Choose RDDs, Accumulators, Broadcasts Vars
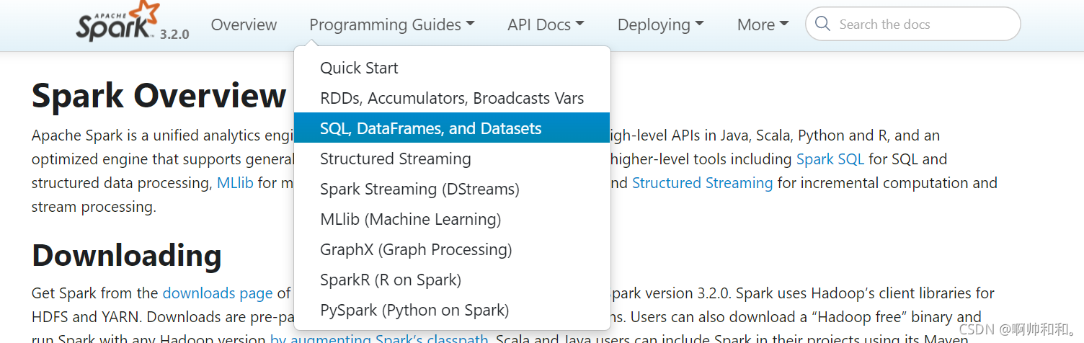This screenshot has height=343, width=1084. 452,98
